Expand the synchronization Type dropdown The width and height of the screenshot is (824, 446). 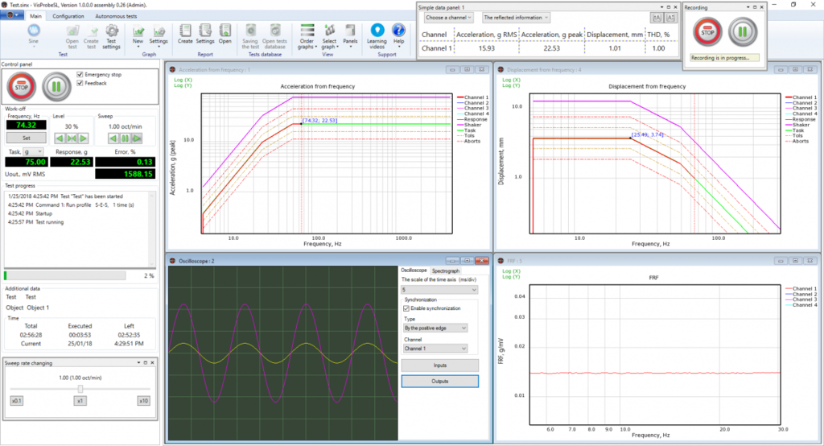click(x=435, y=328)
